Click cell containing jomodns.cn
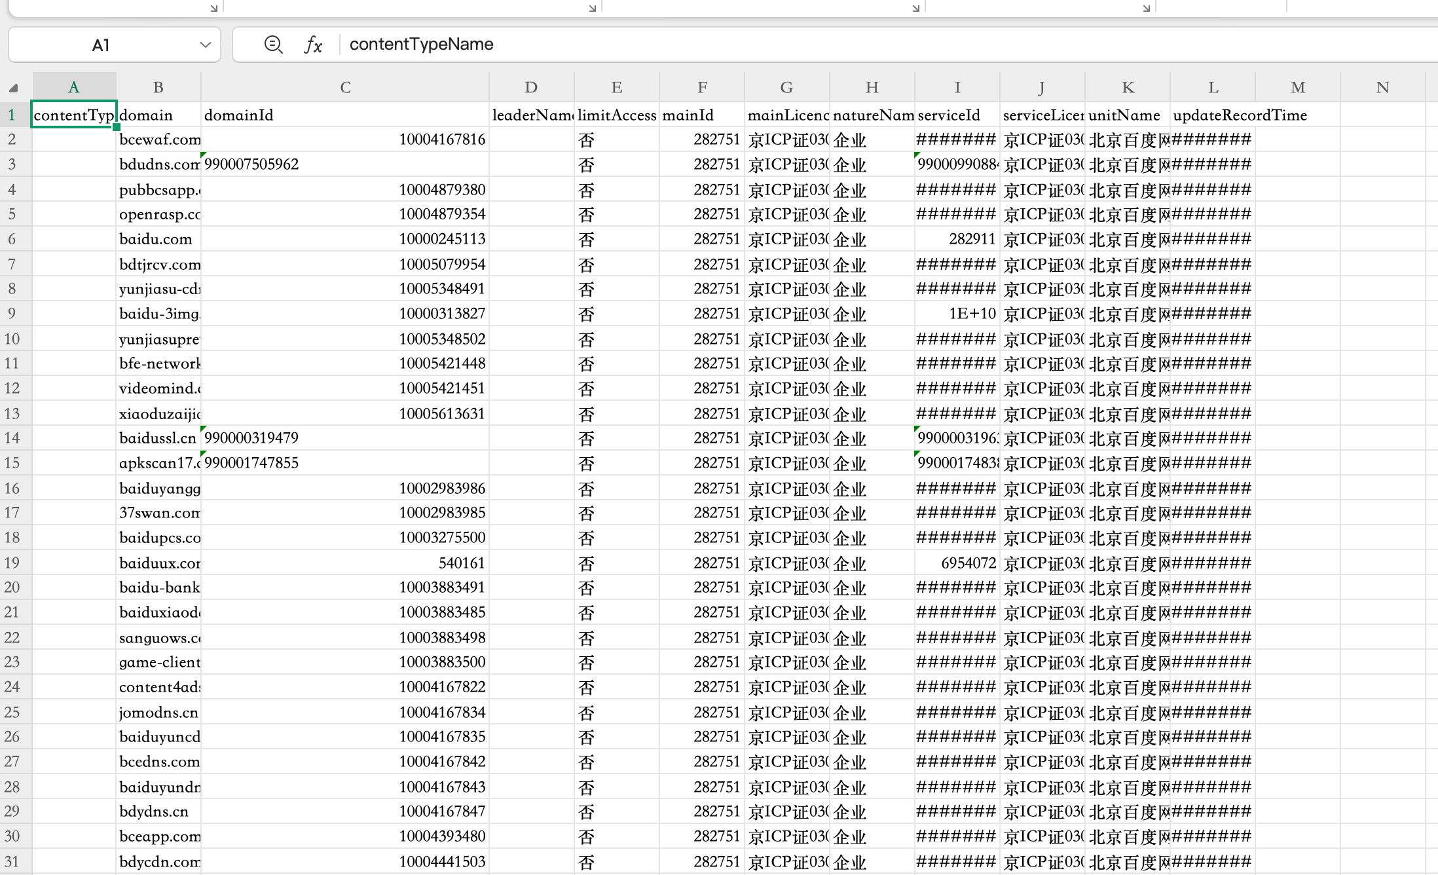 coord(158,712)
